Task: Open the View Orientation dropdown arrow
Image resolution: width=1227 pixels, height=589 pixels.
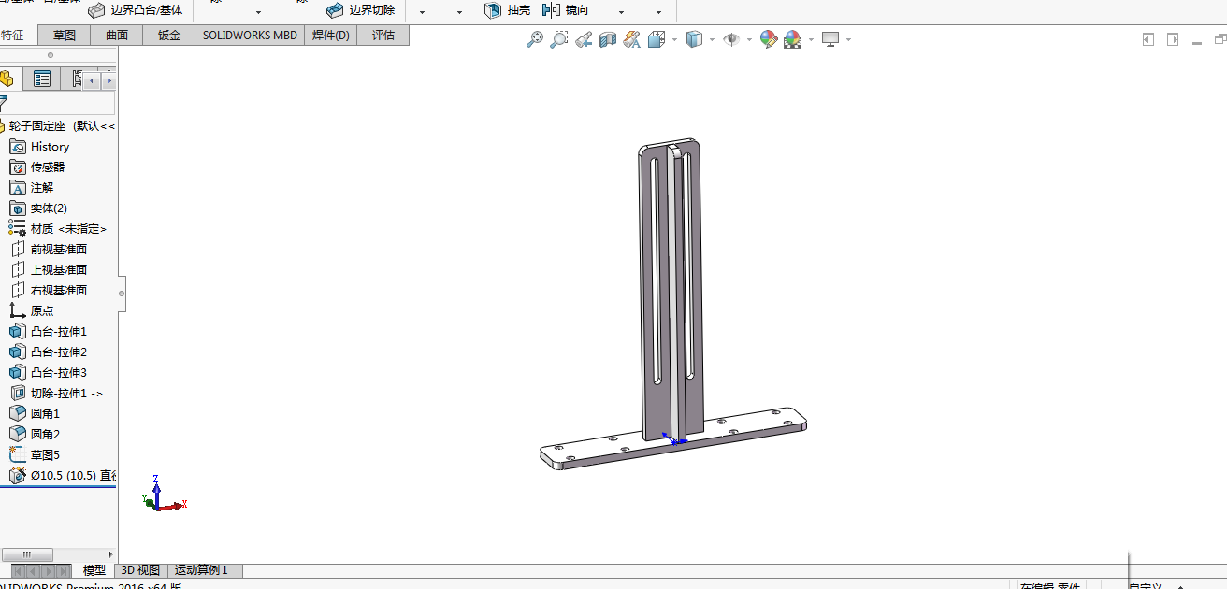Action: point(674,40)
